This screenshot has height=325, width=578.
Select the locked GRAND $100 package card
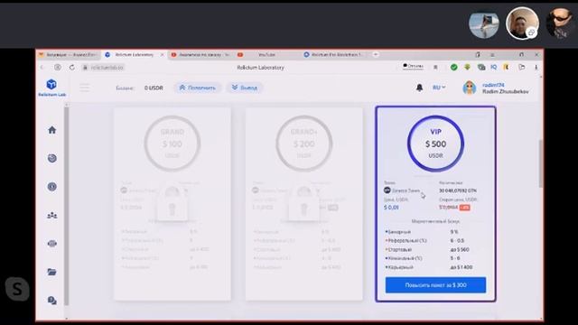tap(172, 204)
